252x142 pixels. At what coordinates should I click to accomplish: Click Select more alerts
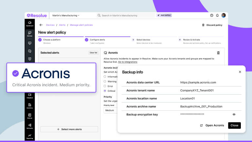[69, 129]
